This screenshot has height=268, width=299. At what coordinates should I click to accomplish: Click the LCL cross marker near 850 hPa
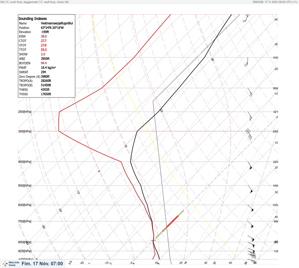(x=153, y=241)
